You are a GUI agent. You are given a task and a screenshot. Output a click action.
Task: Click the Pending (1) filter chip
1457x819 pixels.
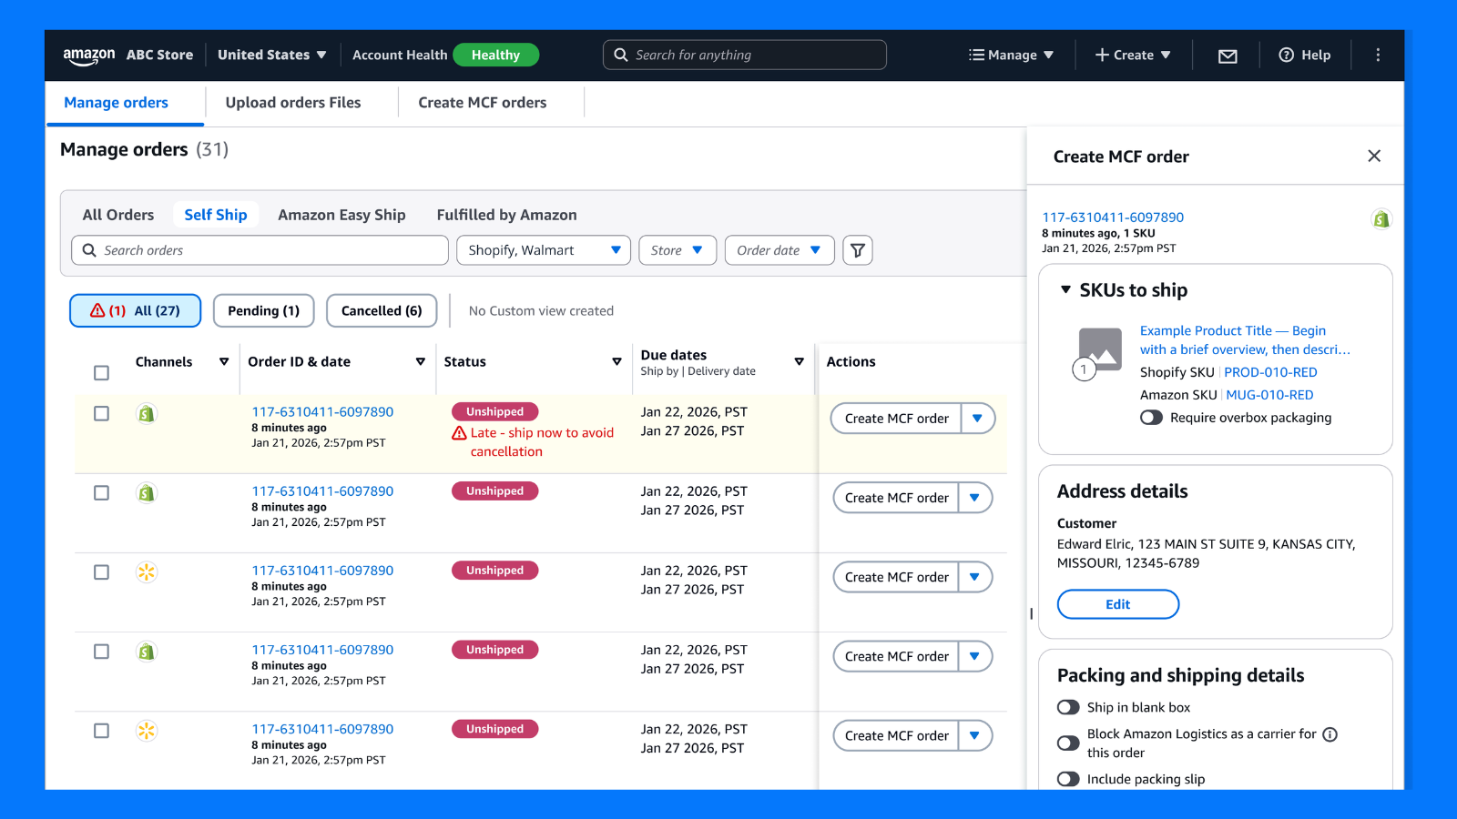click(x=263, y=310)
